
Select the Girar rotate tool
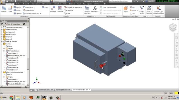point(67,14)
